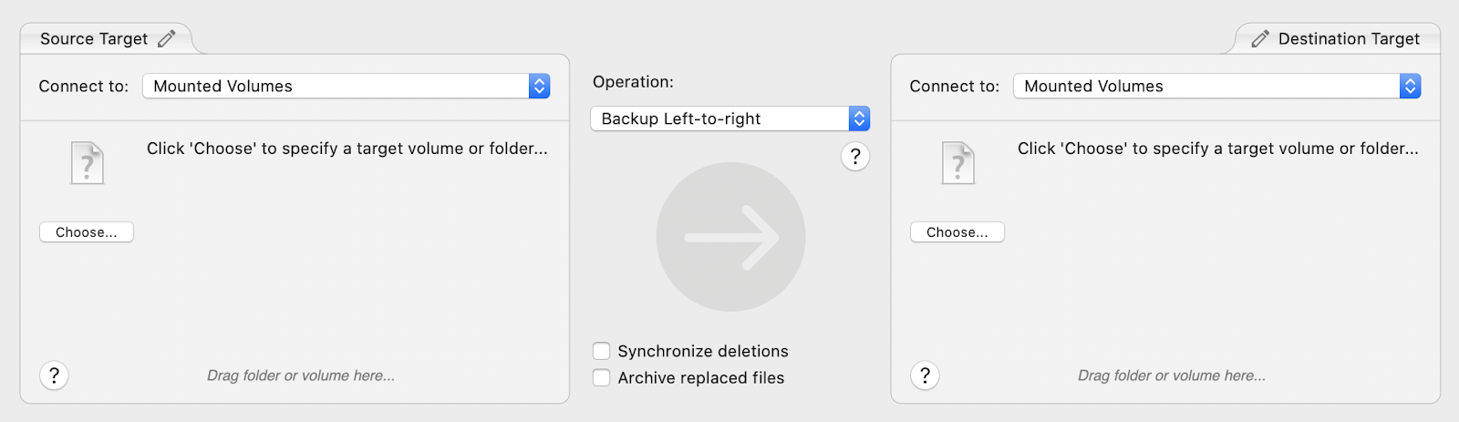1459x422 pixels.
Task: Select the Source Target tab
Action: [107, 38]
